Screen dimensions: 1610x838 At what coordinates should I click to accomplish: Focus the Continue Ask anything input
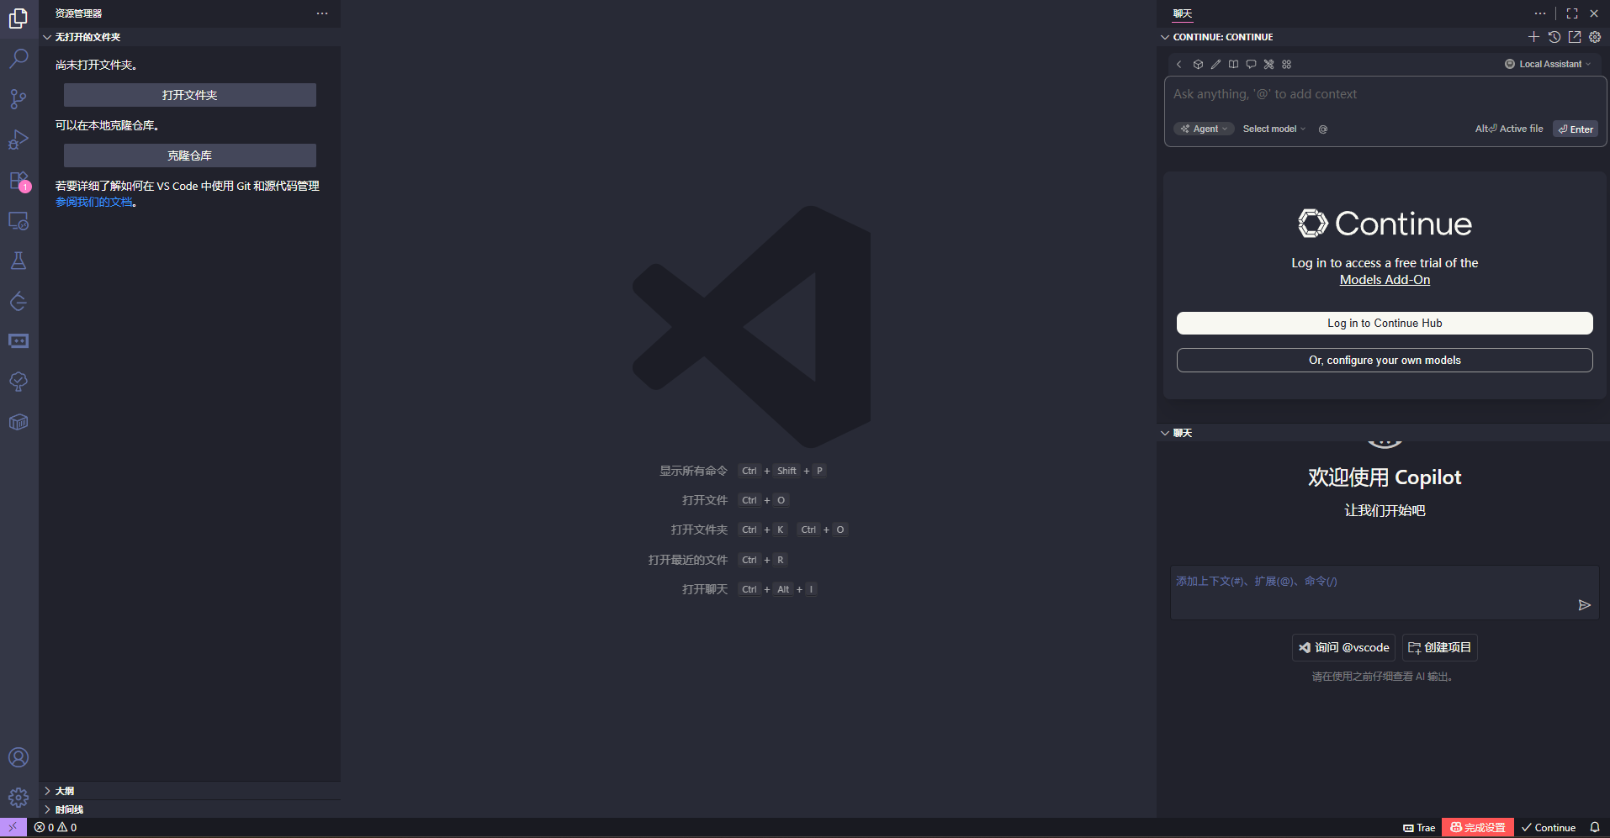1385,95
